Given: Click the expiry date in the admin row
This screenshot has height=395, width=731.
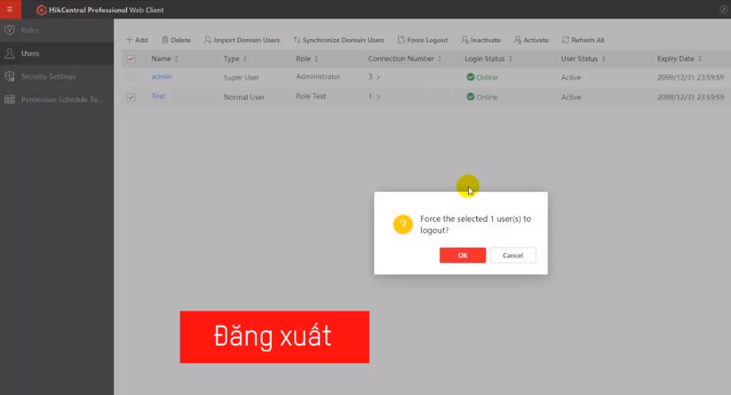Looking at the screenshot, I should pos(690,77).
